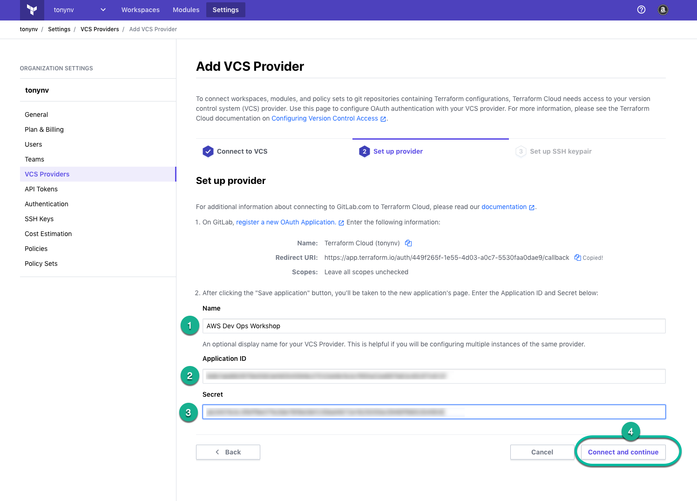Select the Redirect URI callback text
The height and width of the screenshot is (501, 697).
click(447, 257)
